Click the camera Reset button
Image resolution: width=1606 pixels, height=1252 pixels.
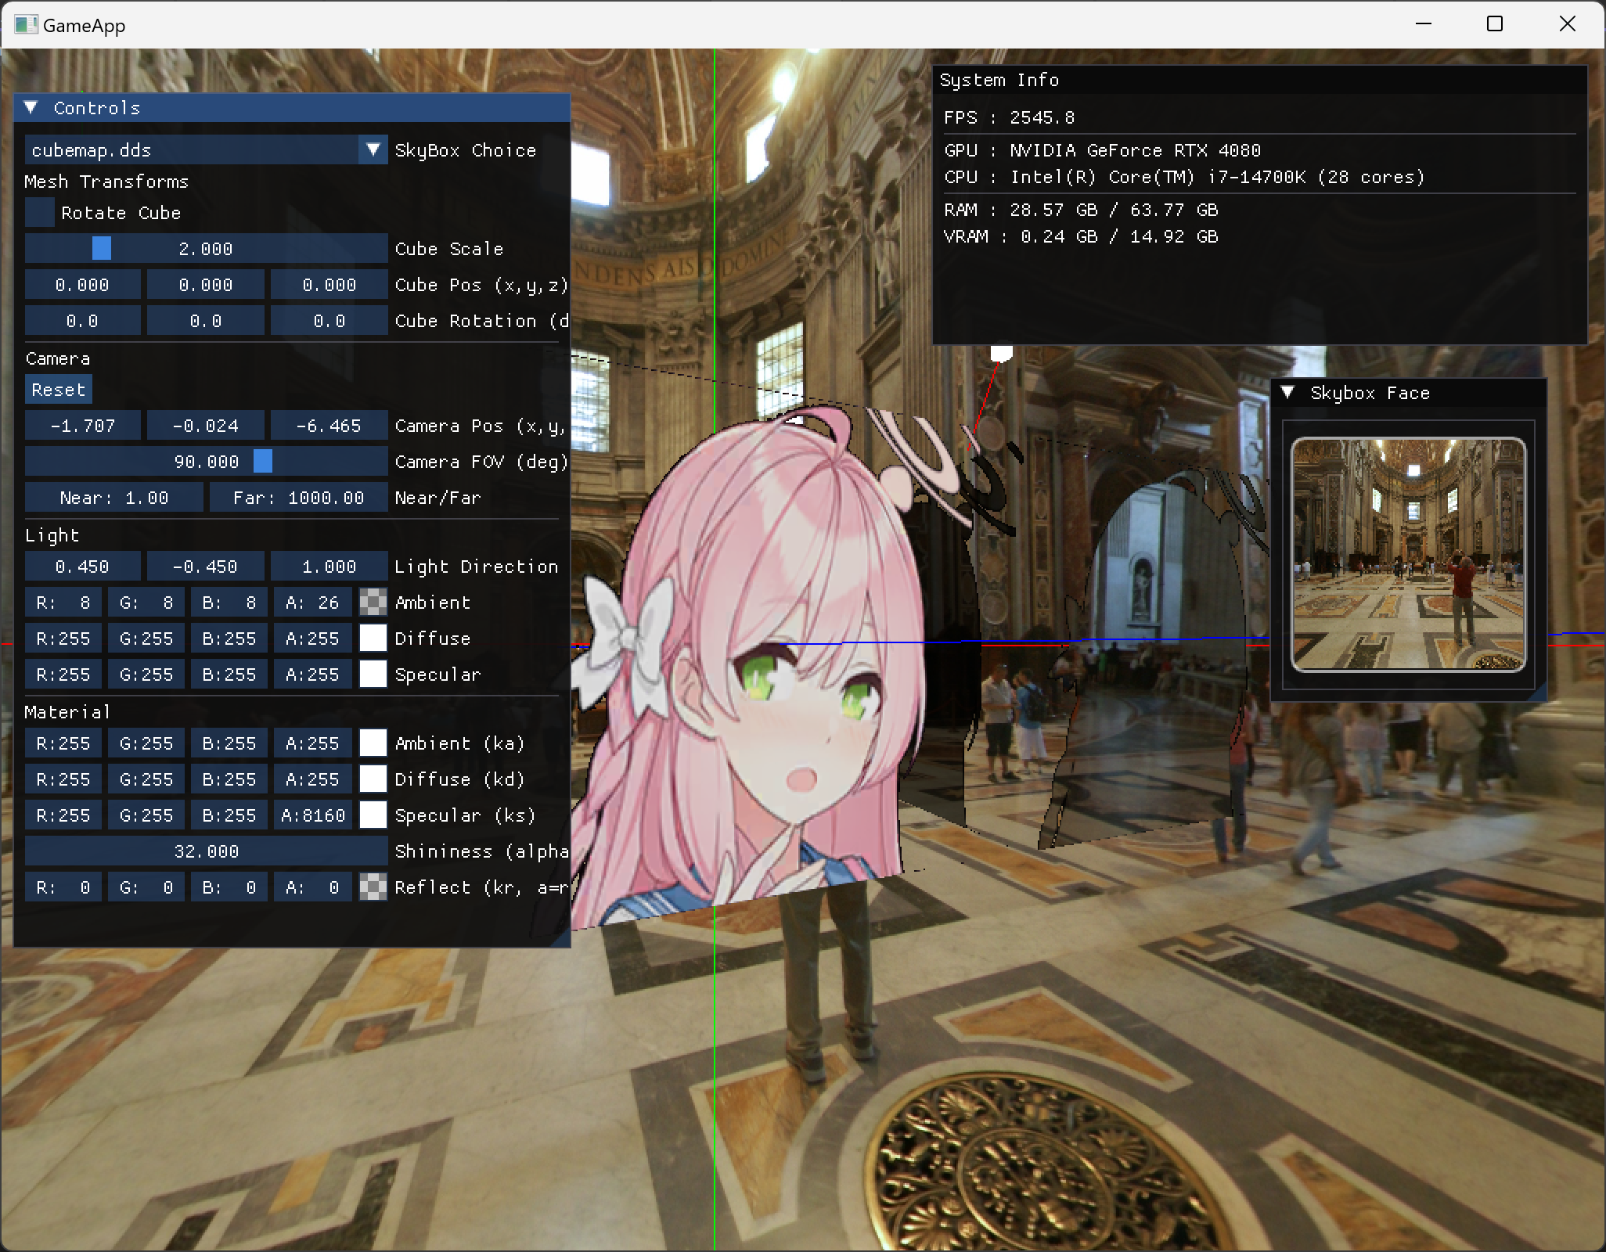59,390
